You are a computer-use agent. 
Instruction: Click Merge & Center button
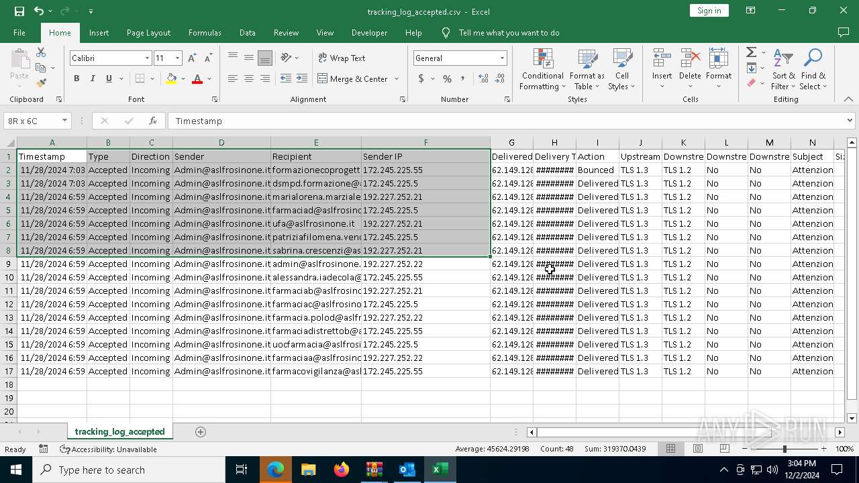coord(352,78)
